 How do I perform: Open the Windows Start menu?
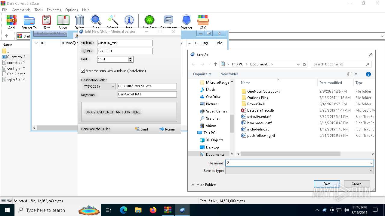tap(7, 210)
